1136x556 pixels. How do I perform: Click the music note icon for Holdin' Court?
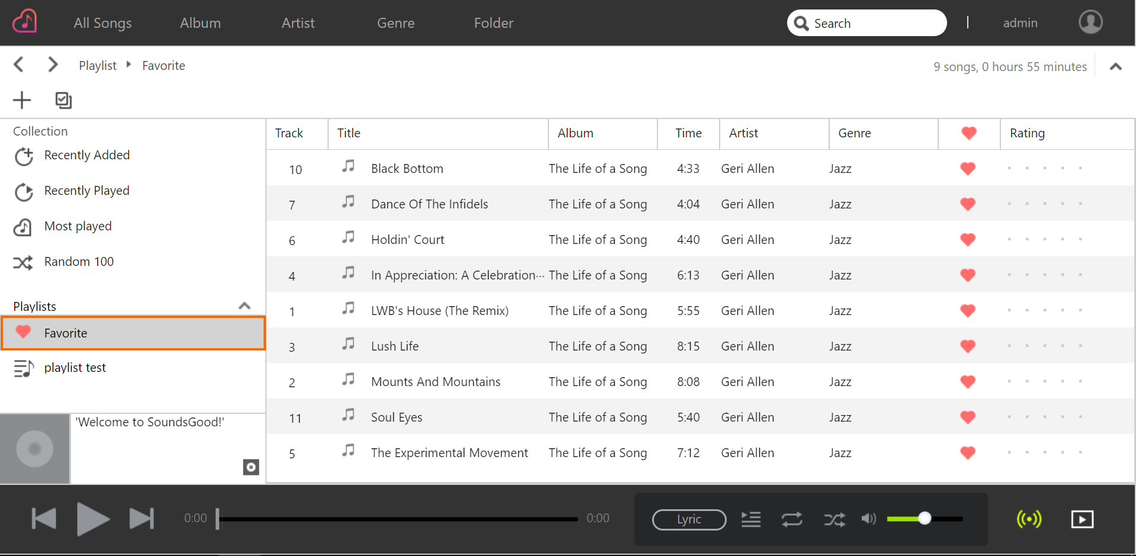point(348,237)
